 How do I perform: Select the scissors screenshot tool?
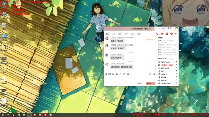[x=113, y=74]
